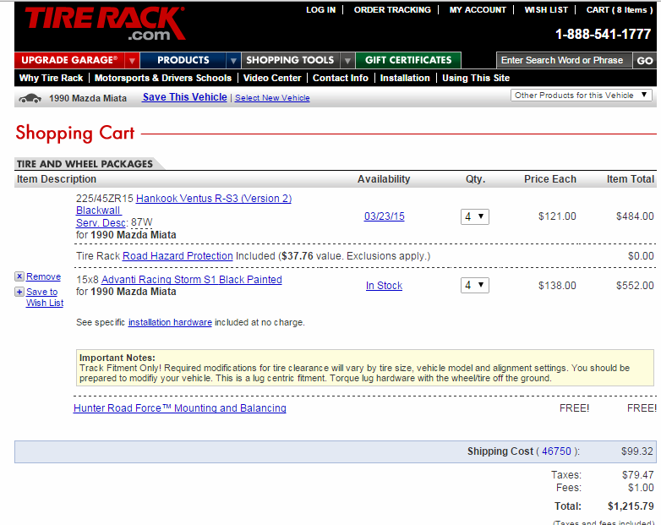Open the Installation page
The height and width of the screenshot is (525, 661).
click(405, 78)
